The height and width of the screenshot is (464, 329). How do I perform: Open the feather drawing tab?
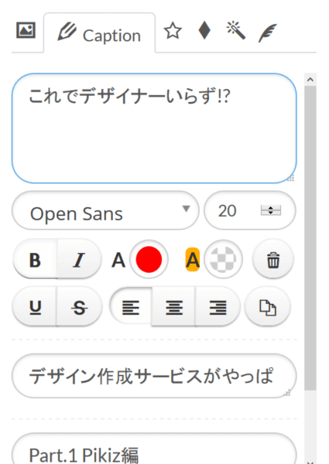(267, 32)
